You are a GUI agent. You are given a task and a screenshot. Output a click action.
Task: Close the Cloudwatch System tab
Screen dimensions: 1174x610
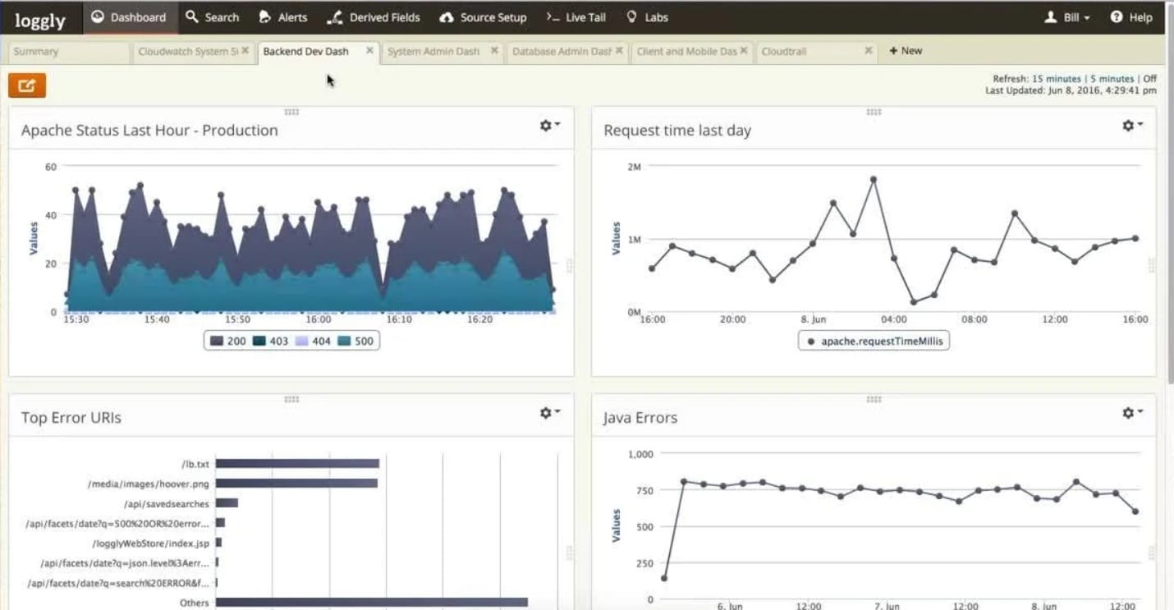(x=245, y=51)
